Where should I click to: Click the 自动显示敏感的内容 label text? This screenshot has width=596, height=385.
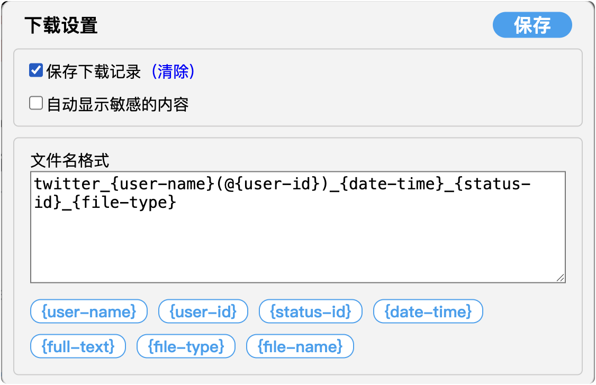[x=118, y=105]
